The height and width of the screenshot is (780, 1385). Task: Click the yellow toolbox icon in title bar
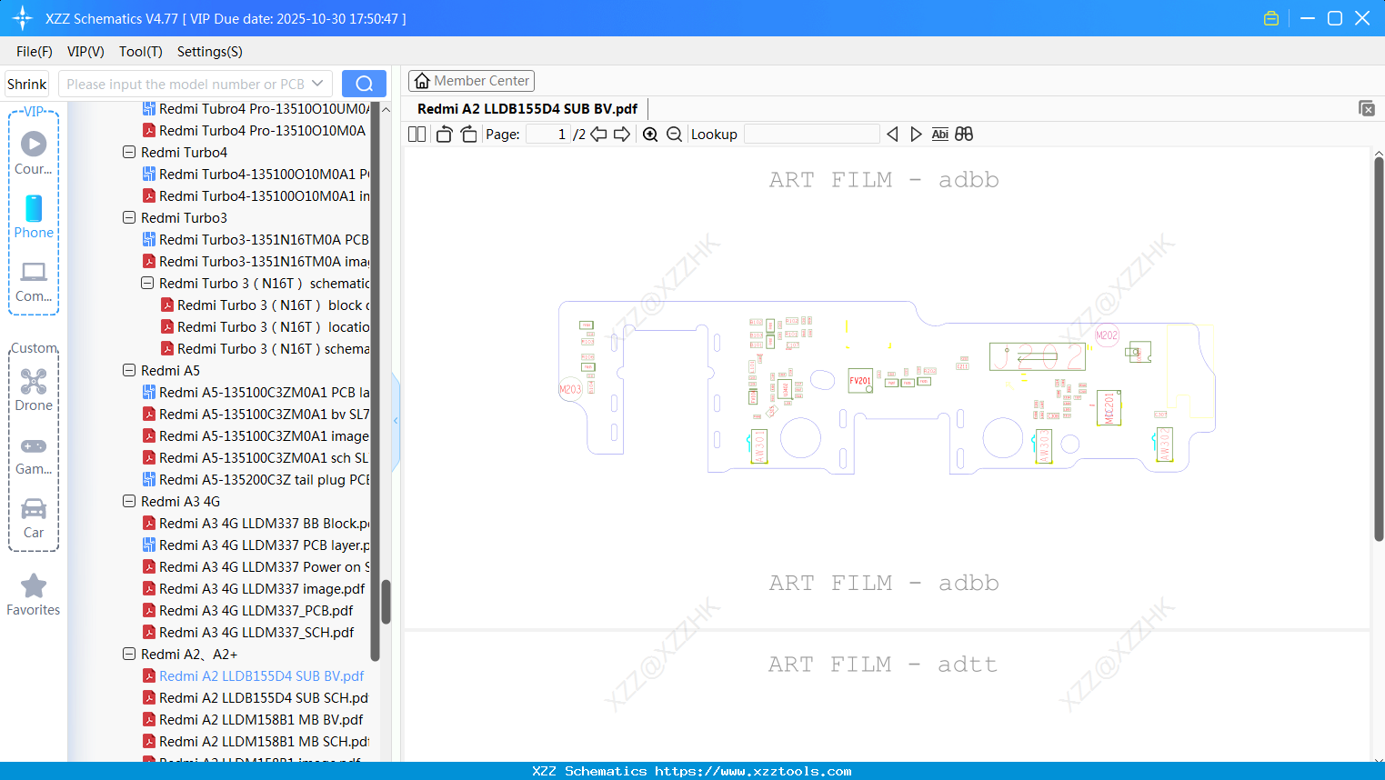pyautogui.click(x=1271, y=18)
